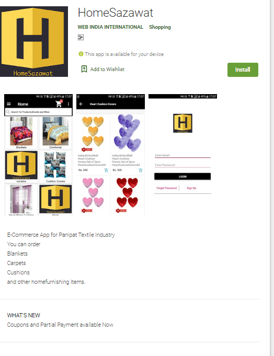The height and width of the screenshot is (356, 274).
Task: Click the shopping cart icon in Home screenshot
Action: pos(59,104)
